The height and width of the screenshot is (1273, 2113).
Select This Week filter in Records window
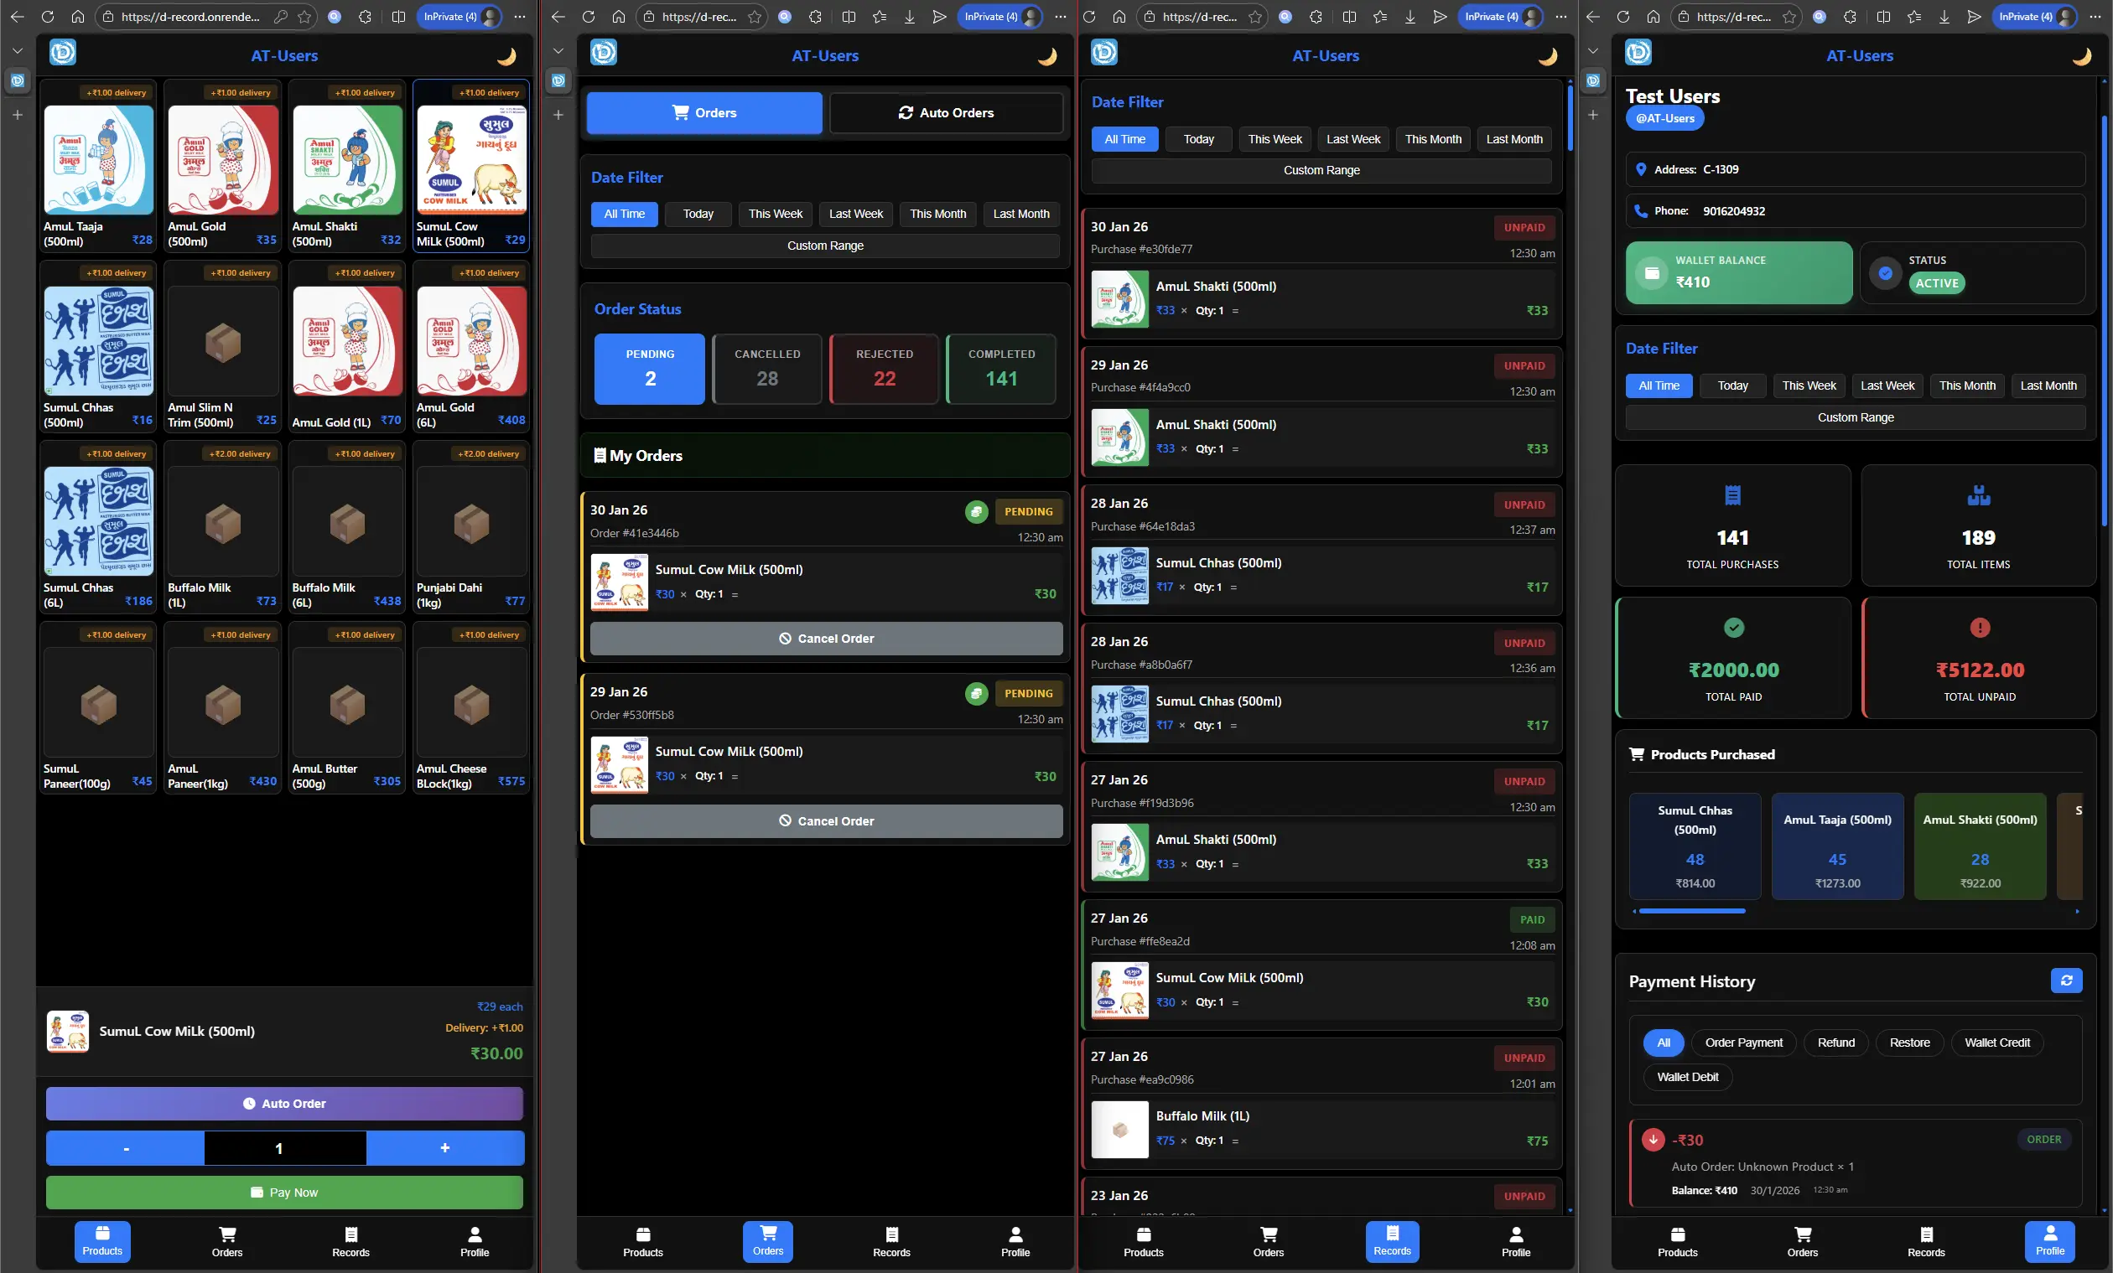point(1275,139)
